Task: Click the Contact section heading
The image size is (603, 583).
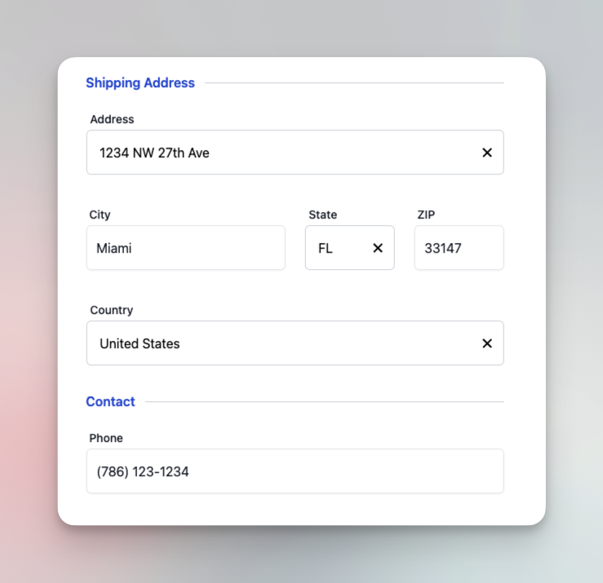Action: click(110, 401)
